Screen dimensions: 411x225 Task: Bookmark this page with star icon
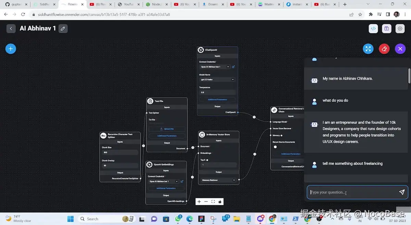point(360,15)
